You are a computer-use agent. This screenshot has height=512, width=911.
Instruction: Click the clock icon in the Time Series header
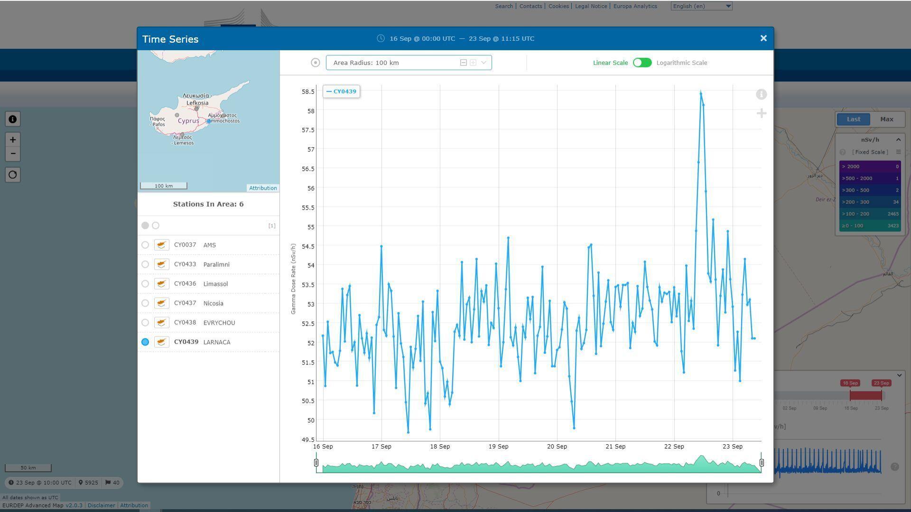click(381, 38)
